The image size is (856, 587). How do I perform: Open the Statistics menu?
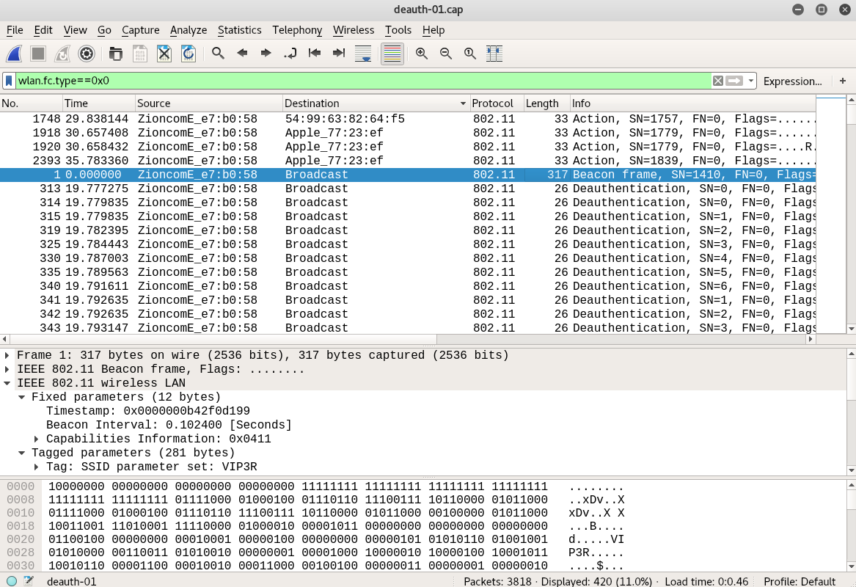point(239,30)
